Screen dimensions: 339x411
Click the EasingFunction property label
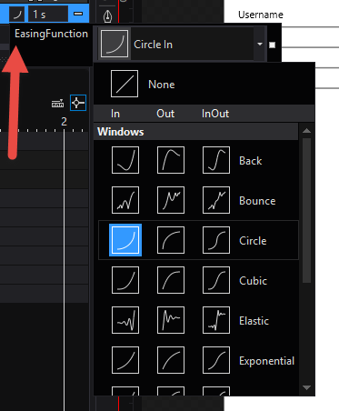tap(51, 34)
